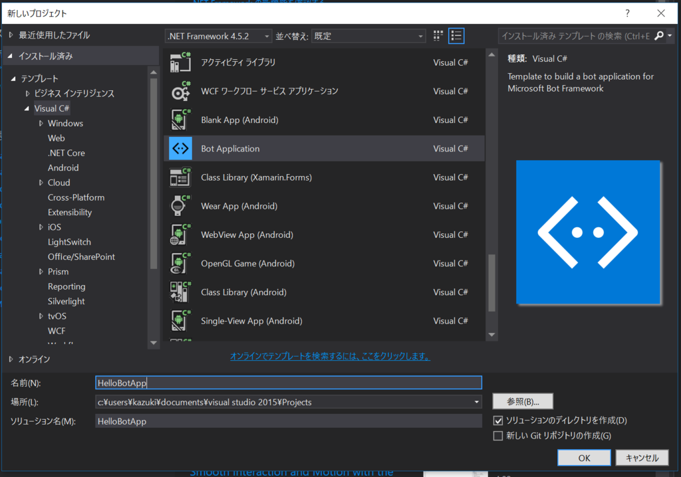Click category tree scroll down arrow

click(x=154, y=342)
